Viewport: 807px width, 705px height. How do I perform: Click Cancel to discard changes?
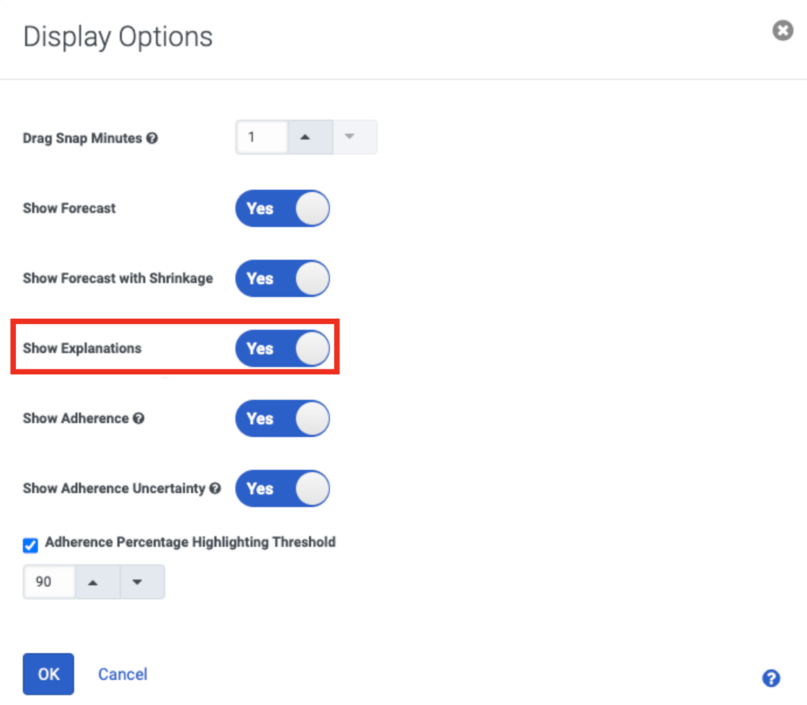coord(122,674)
